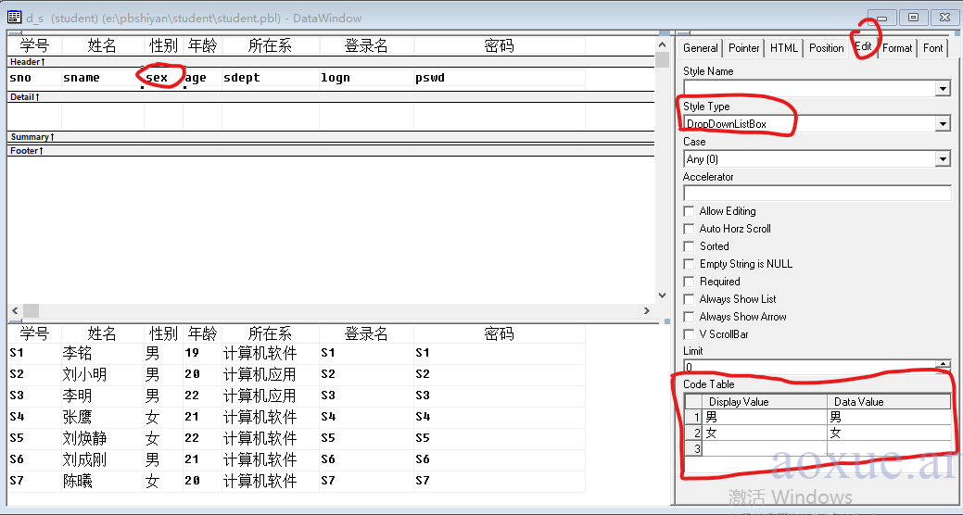
Task: Select the Edit tab
Action: pyautogui.click(x=863, y=46)
